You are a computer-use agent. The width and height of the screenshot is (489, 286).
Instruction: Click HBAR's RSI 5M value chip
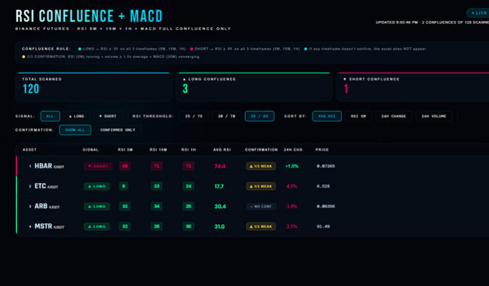125,166
